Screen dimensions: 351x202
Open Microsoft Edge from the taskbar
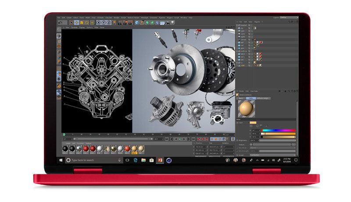coord(136,160)
